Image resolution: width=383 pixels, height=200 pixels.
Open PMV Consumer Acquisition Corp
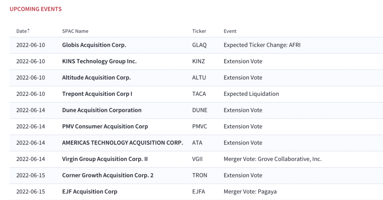[x=105, y=126]
